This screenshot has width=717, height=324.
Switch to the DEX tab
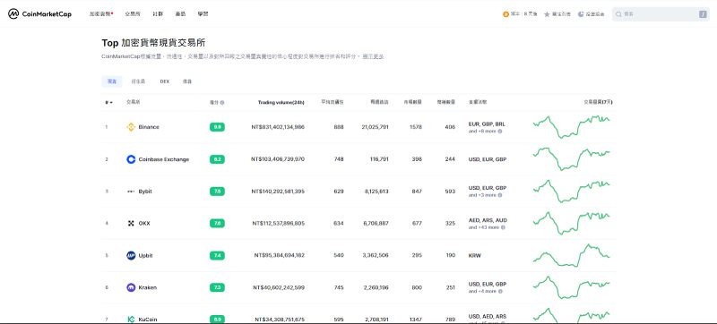(165, 81)
